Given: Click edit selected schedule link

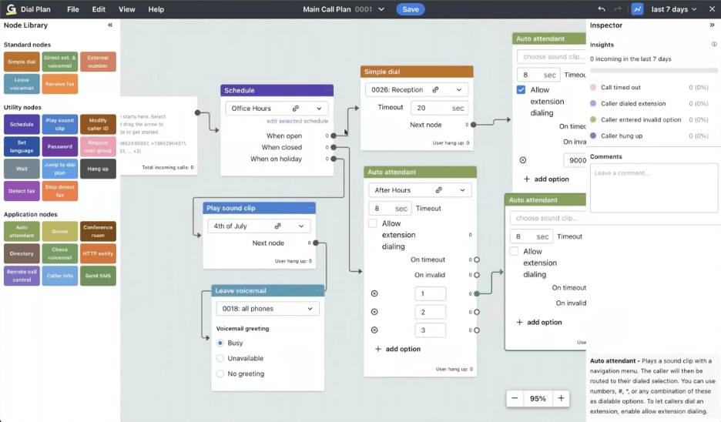Looking at the screenshot, I should point(297,122).
